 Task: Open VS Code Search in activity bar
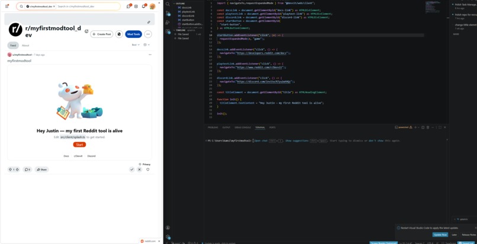pyautogui.click(x=167, y=4)
